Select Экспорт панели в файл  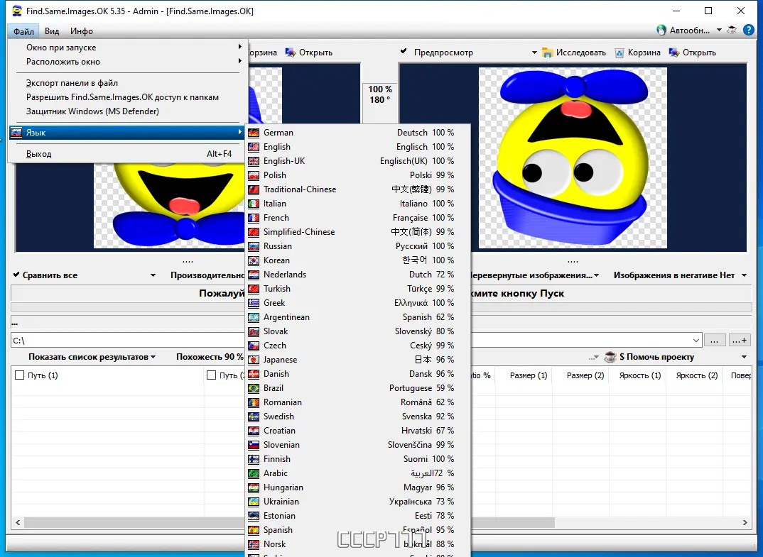tap(126, 83)
